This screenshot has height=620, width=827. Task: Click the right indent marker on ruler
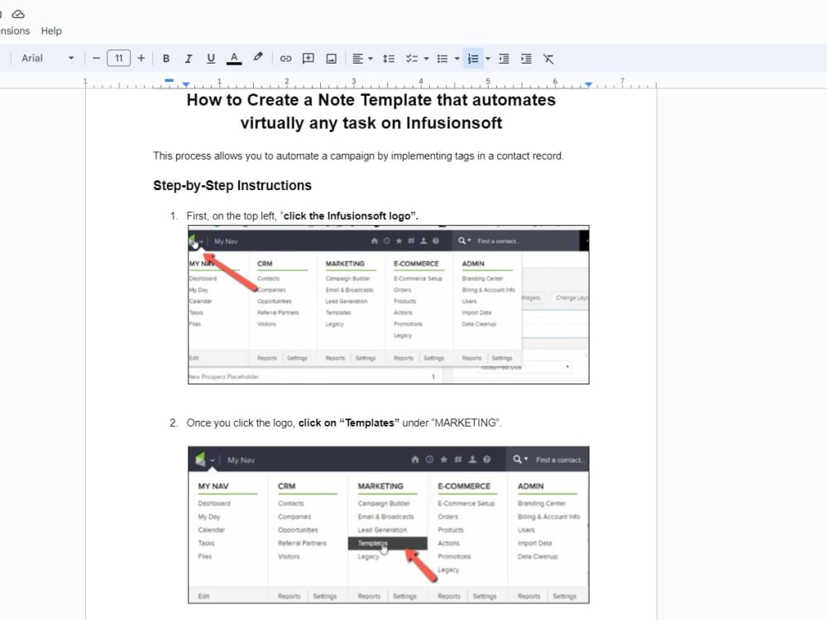(589, 84)
